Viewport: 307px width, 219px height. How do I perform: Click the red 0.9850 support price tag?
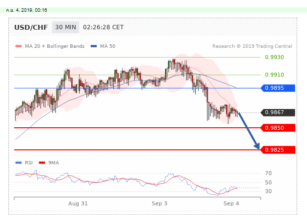[278, 128]
